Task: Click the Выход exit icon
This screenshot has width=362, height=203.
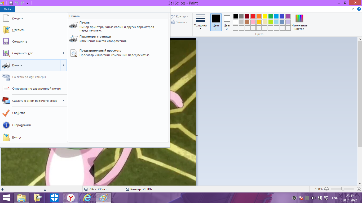Action: [x=6, y=137]
